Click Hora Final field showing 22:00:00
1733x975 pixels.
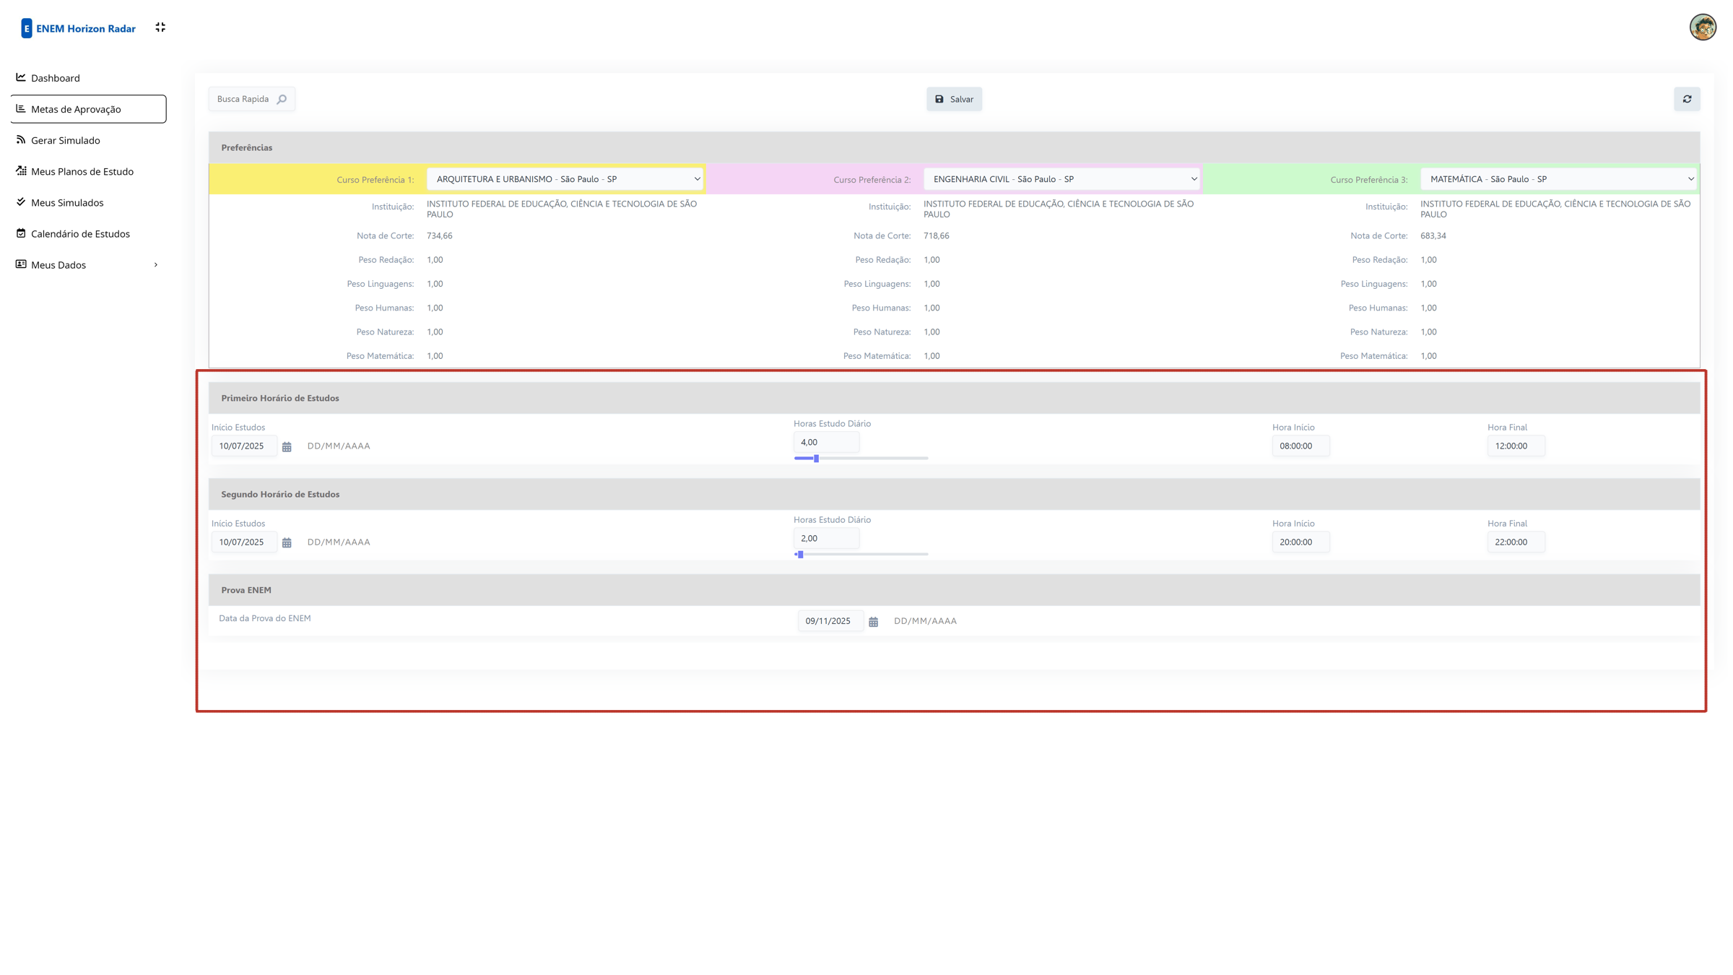[x=1516, y=542]
